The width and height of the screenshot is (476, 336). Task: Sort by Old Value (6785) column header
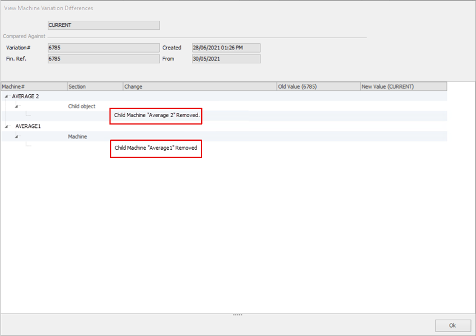(x=318, y=87)
